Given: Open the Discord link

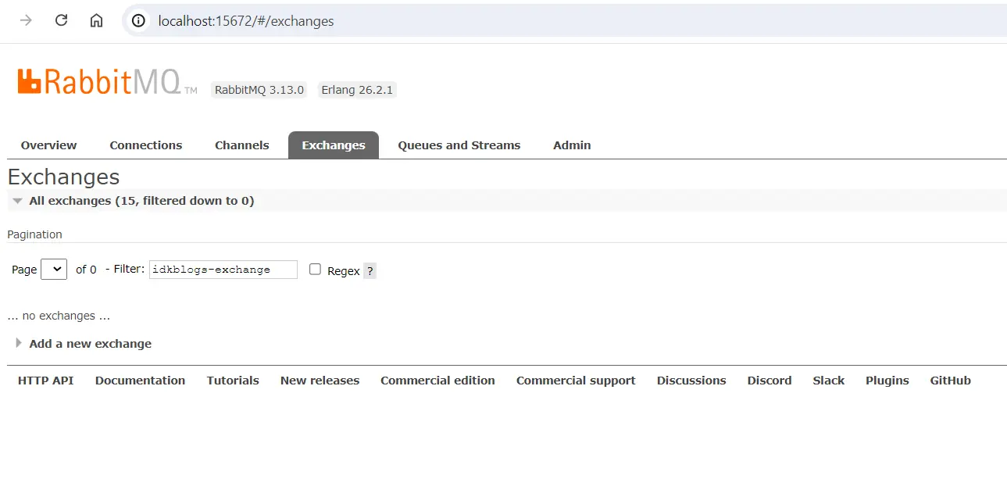Looking at the screenshot, I should coord(770,381).
